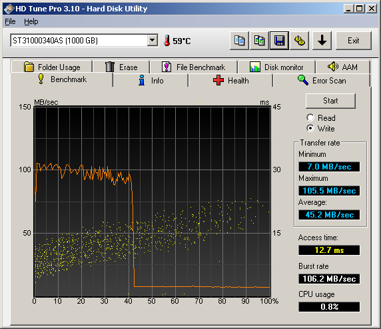Select the Read radio button
Screen dimensions: 381x329
coord(310,117)
